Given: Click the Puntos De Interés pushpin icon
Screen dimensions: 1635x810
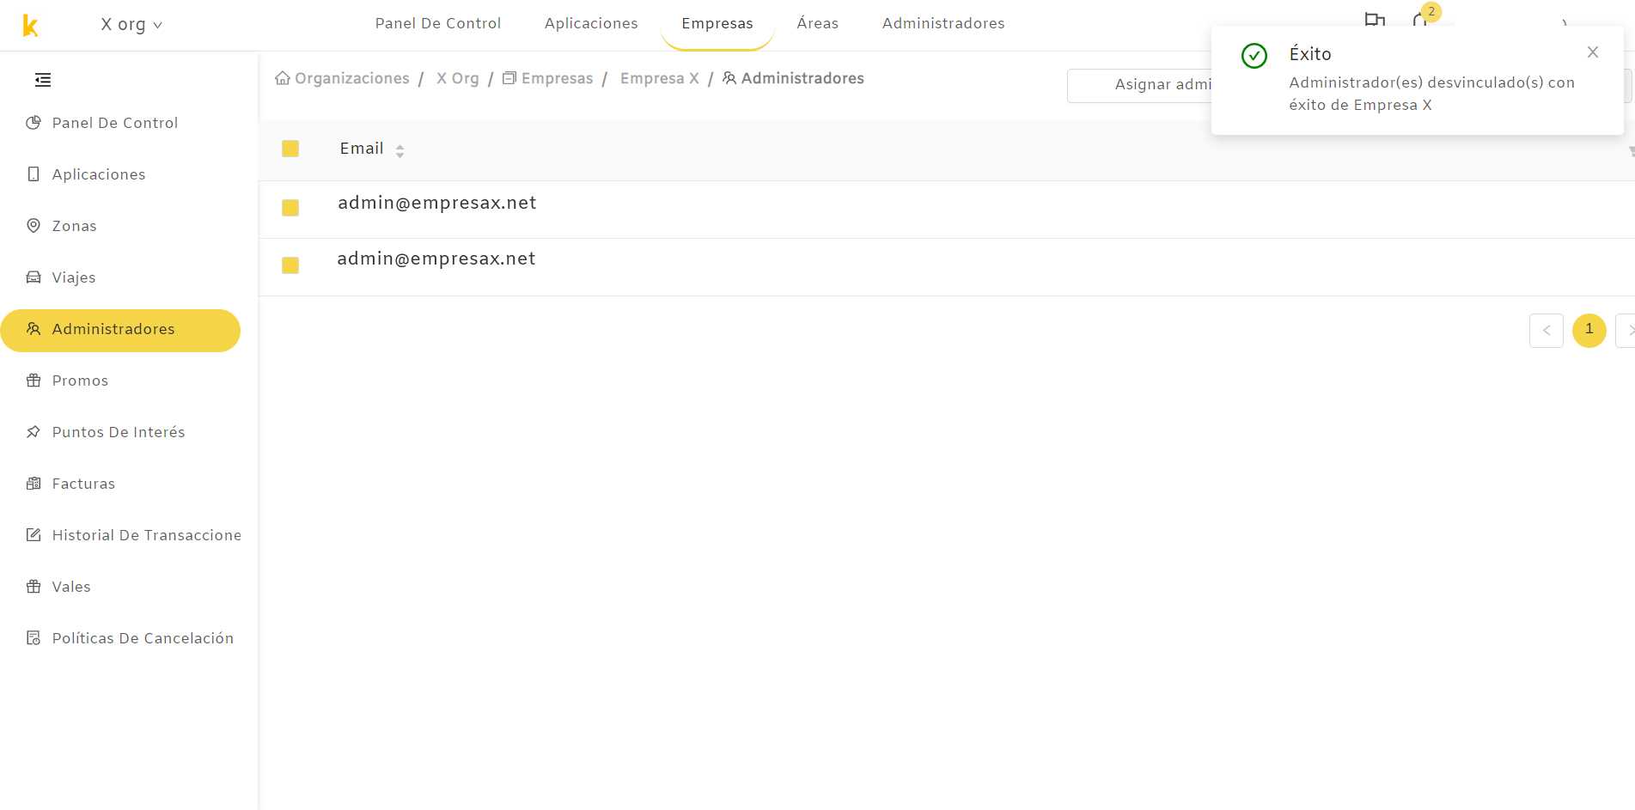Looking at the screenshot, I should tap(34, 432).
